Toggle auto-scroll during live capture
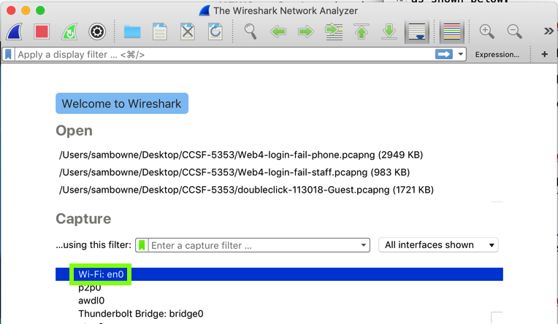 (x=417, y=31)
